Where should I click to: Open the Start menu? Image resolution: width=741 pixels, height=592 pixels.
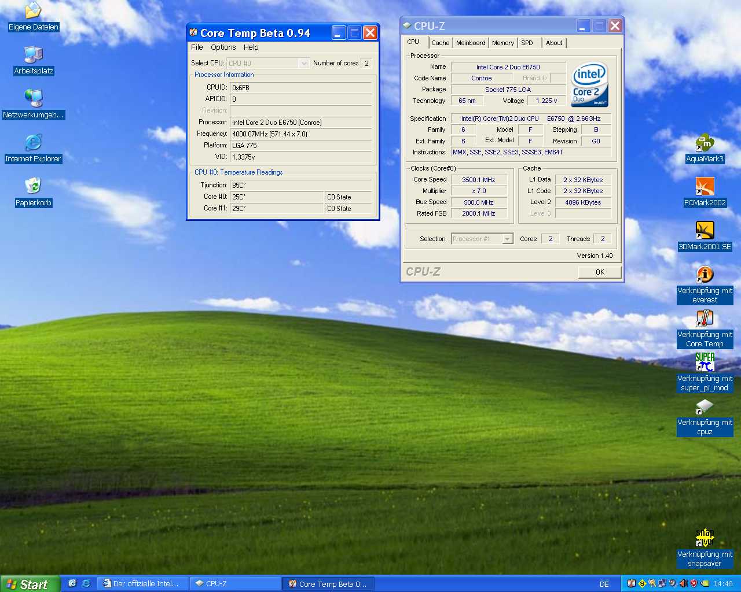point(30,584)
